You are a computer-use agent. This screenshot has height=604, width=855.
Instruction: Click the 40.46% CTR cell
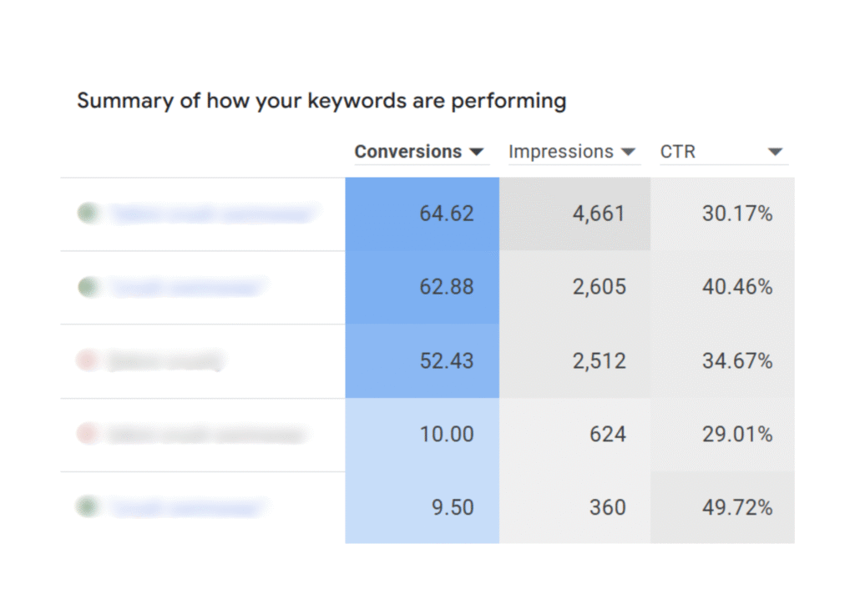723,288
